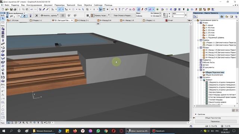
Task: Collapse the Этажи tree node
Action: click(x=198, y=23)
